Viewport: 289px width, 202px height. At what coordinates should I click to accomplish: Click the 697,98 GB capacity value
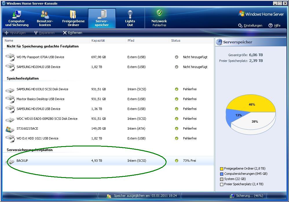click(x=98, y=57)
